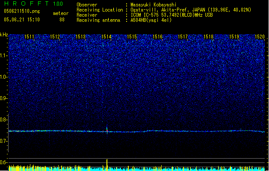Click the 1516 time marker

coord(157,37)
